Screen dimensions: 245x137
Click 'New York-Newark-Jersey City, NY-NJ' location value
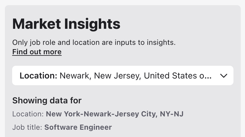pyautogui.click(x=115, y=114)
